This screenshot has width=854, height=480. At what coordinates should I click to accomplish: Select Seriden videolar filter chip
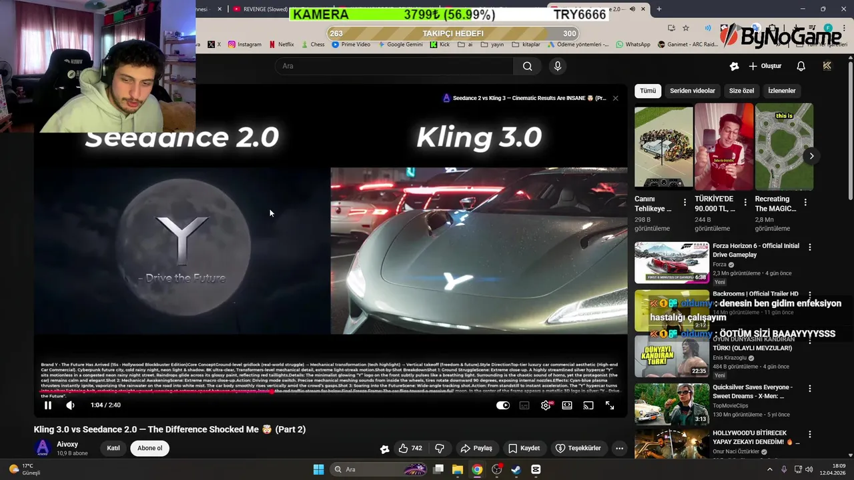[693, 91]
